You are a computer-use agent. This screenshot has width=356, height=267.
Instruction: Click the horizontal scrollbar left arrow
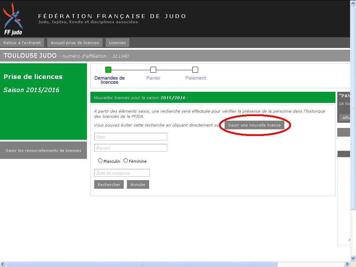[3, 264]
